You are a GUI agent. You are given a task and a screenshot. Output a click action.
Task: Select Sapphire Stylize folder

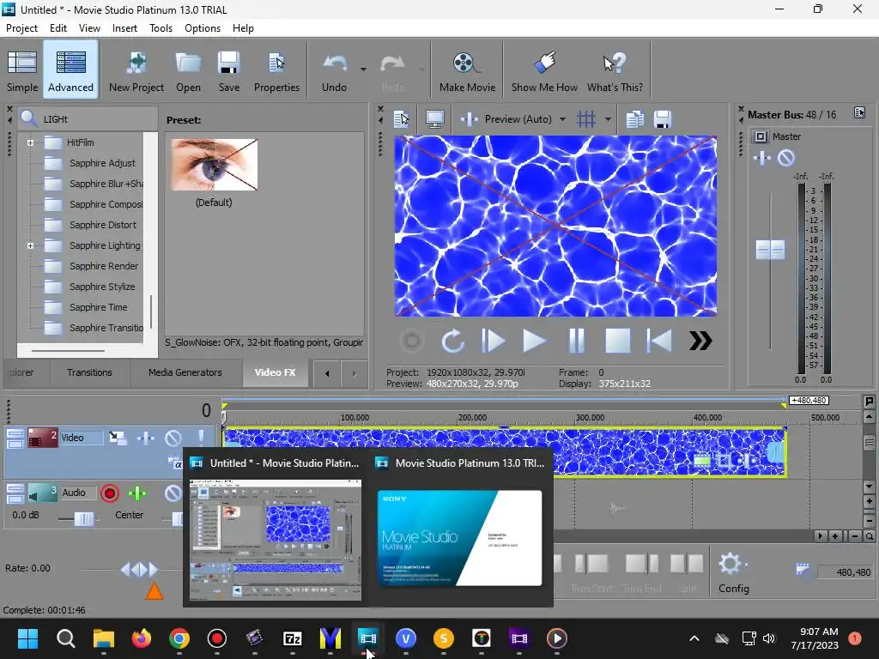pos(102,287)
